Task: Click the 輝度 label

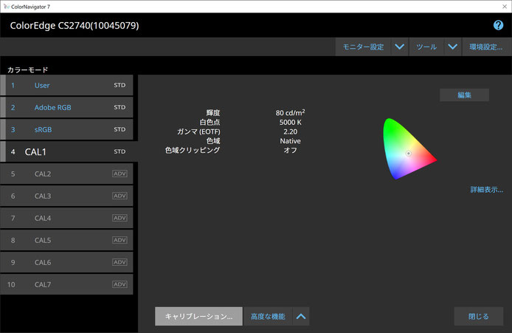Action: pyautogui.click(x=213, y=113)
